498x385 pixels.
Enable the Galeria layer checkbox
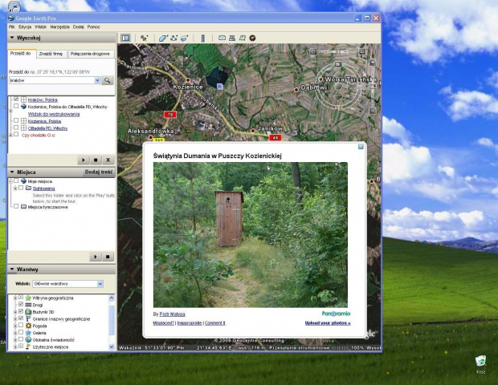click(21, 332)
